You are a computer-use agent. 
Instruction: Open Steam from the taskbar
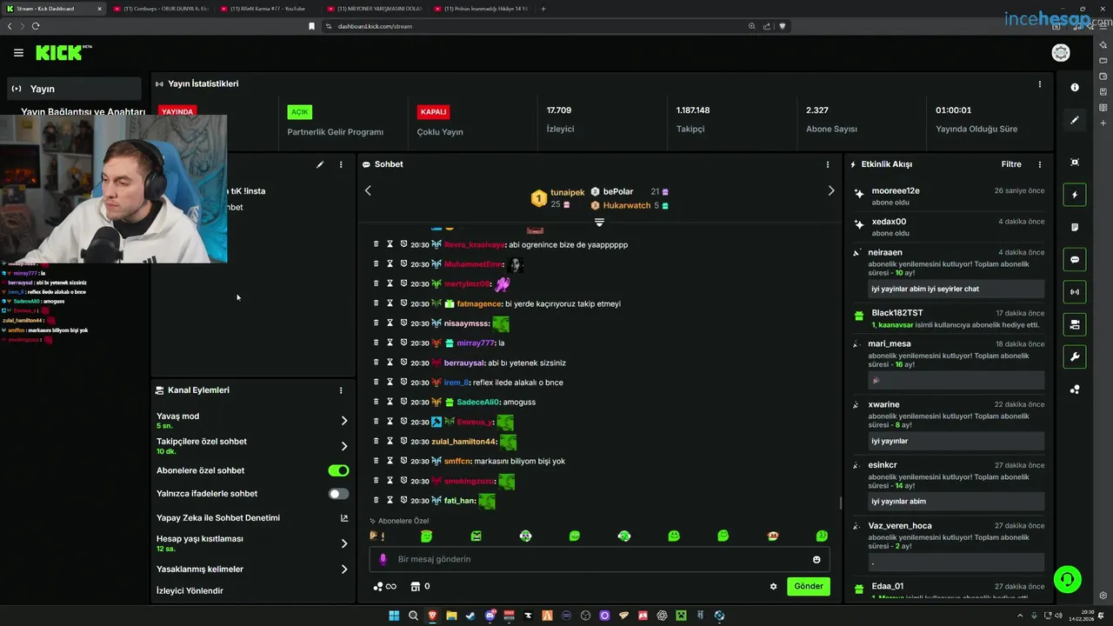pos(470,616)
